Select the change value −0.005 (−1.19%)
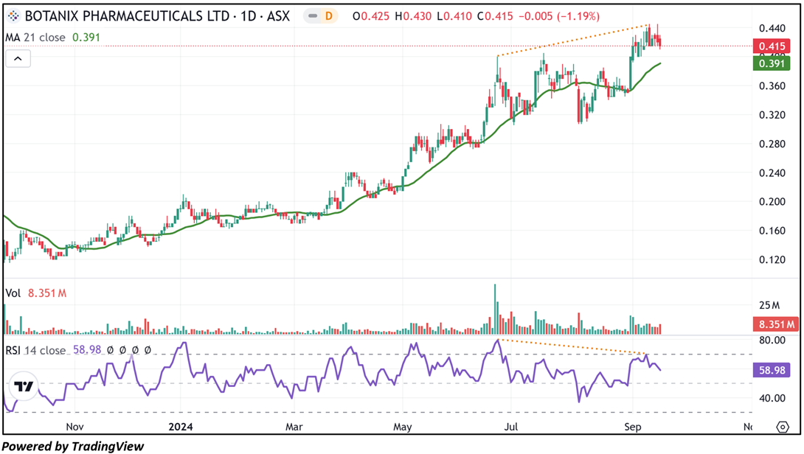This screenshot has height=454, width=804. point(559,16)
